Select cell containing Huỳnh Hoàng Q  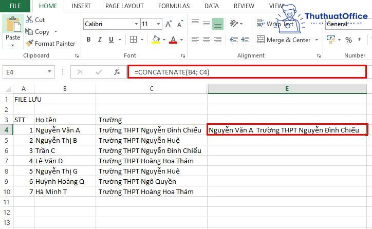[x=65, y=182]
